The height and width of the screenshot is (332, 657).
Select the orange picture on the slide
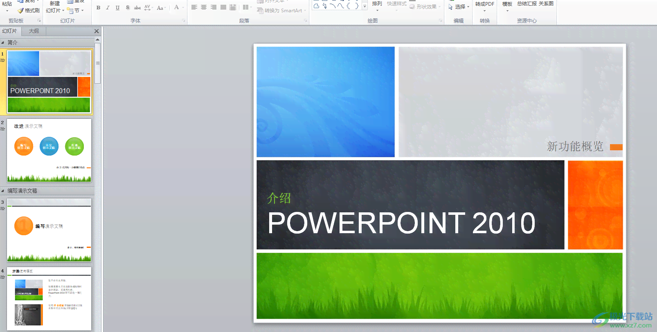pos(595,205)
